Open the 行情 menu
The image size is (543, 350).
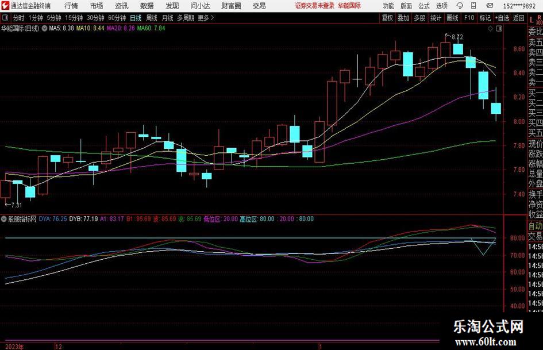(71, 6)
